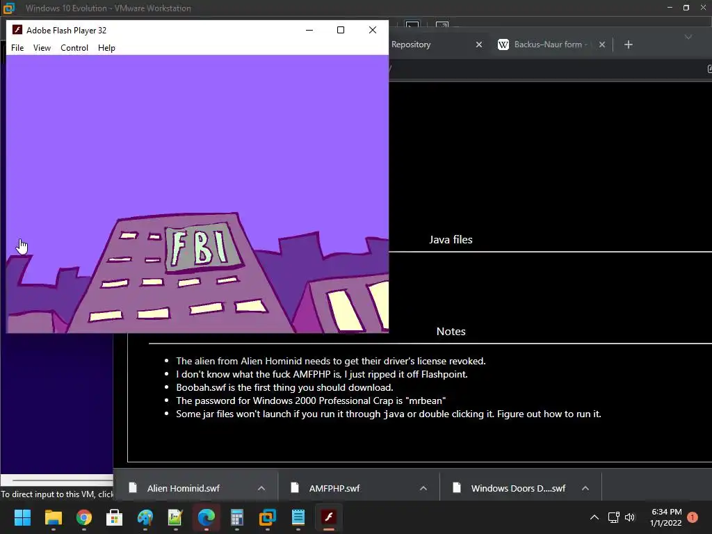Click the note mentioning Boobah.swf

[284, 387]
